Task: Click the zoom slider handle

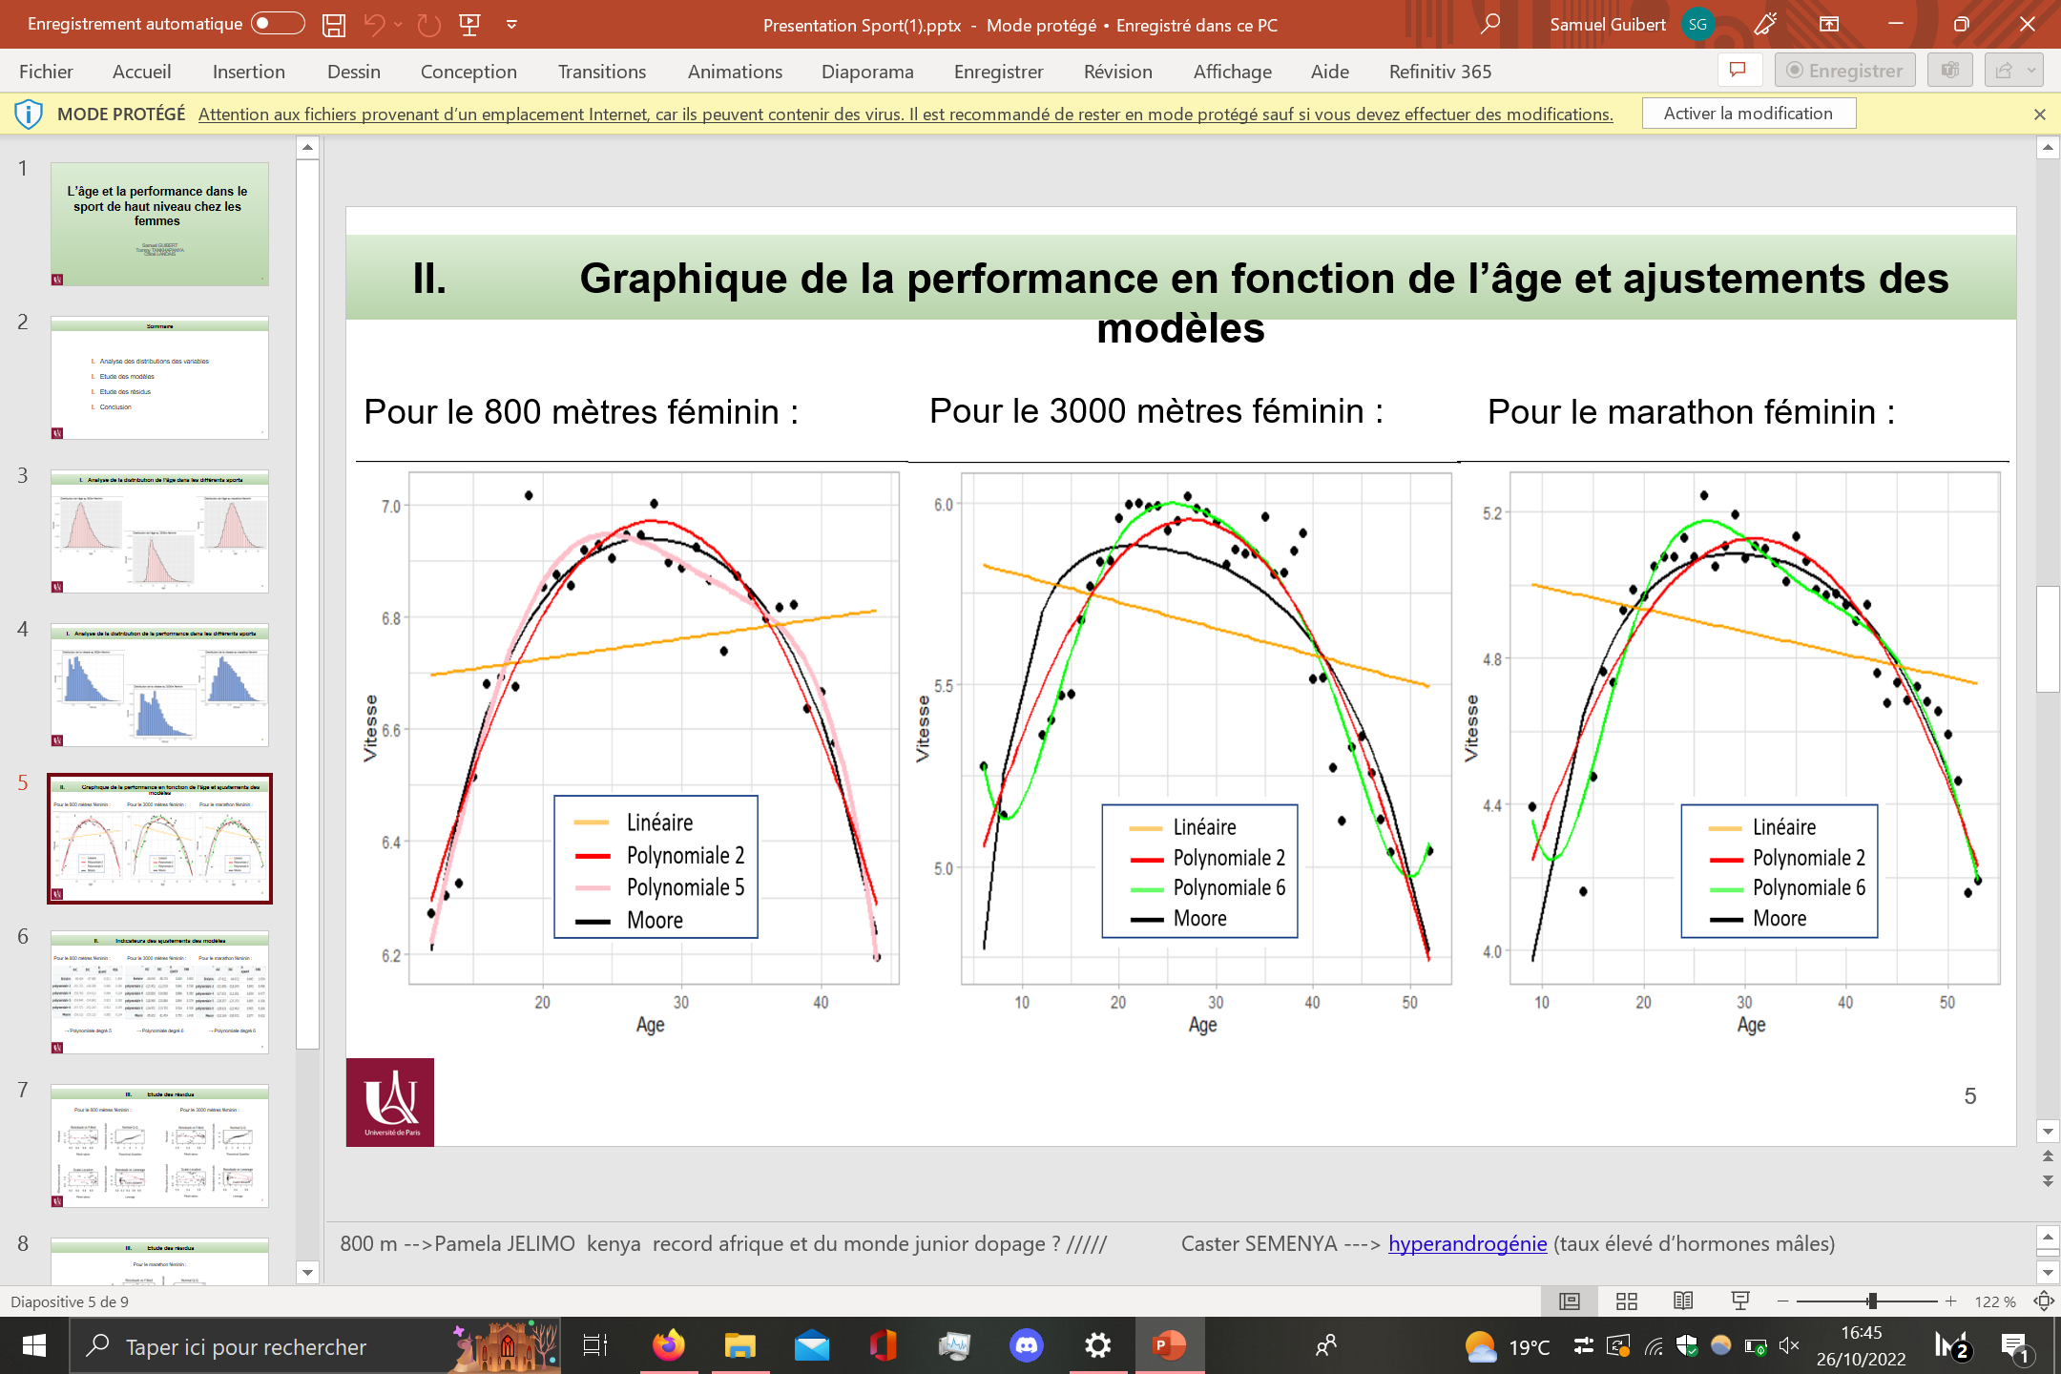Action: tap(1872, 1301)
